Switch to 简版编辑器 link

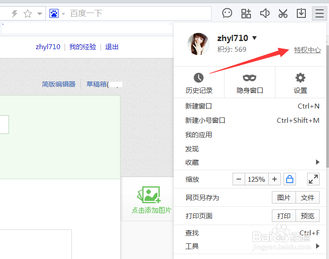[58, 84]
